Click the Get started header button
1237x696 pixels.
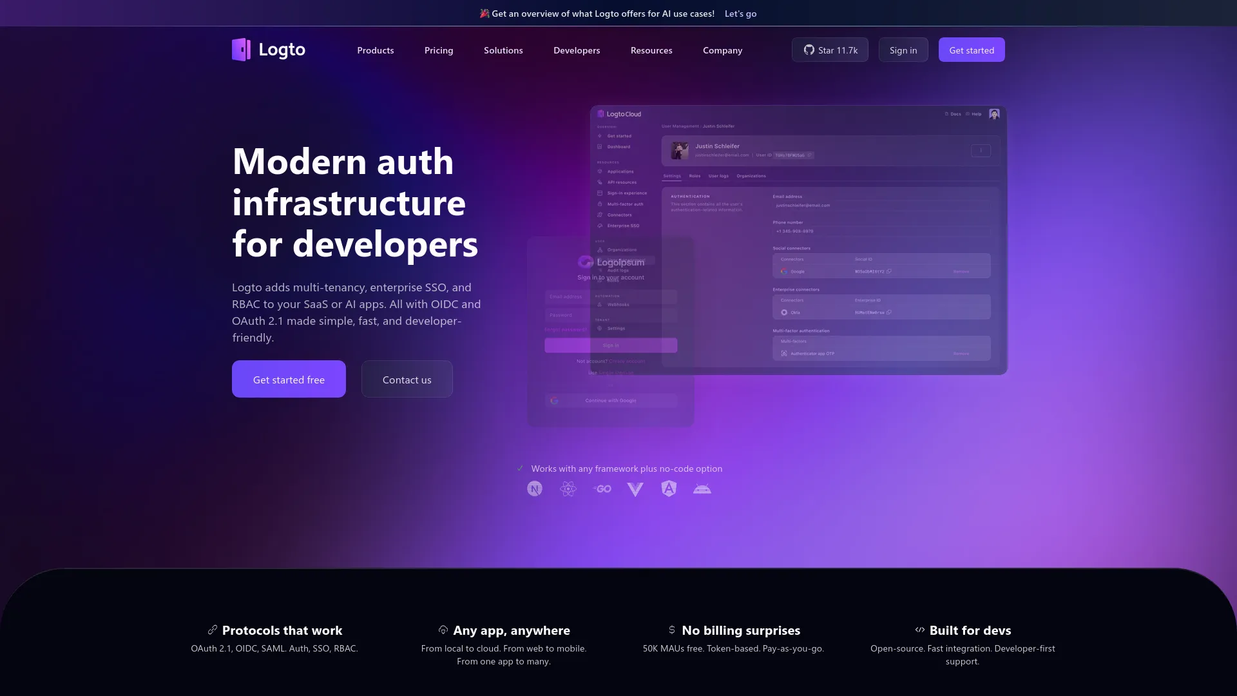point(972,50)
